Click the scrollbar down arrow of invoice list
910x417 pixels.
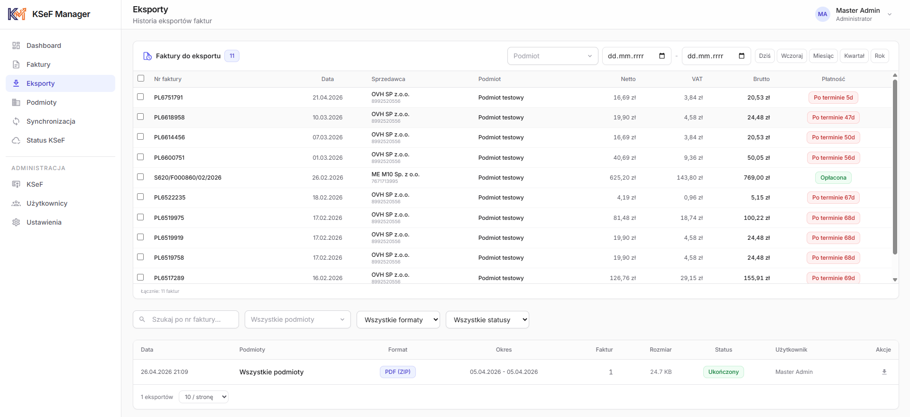[x=895, y=280]
